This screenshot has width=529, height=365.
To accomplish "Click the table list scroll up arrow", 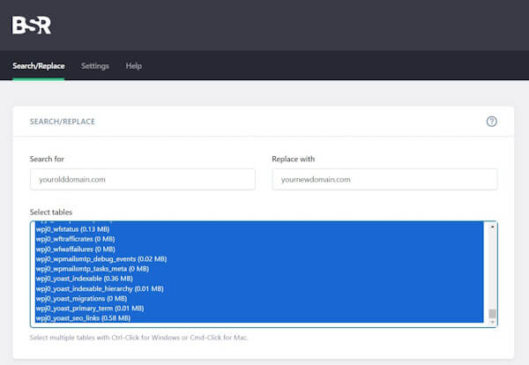I will tap(492, 227).
